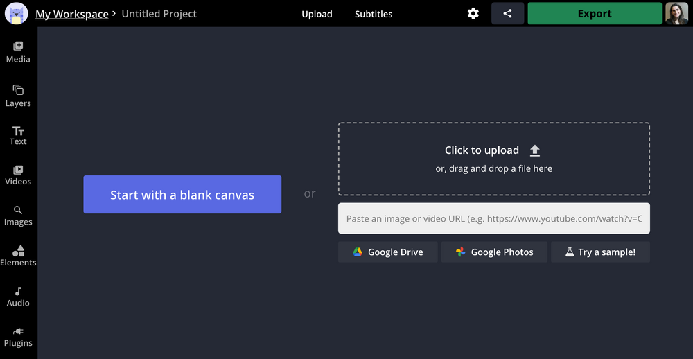Import from Google Photos
This screenshot has height=359, width=693.
(x=494, y=252)
